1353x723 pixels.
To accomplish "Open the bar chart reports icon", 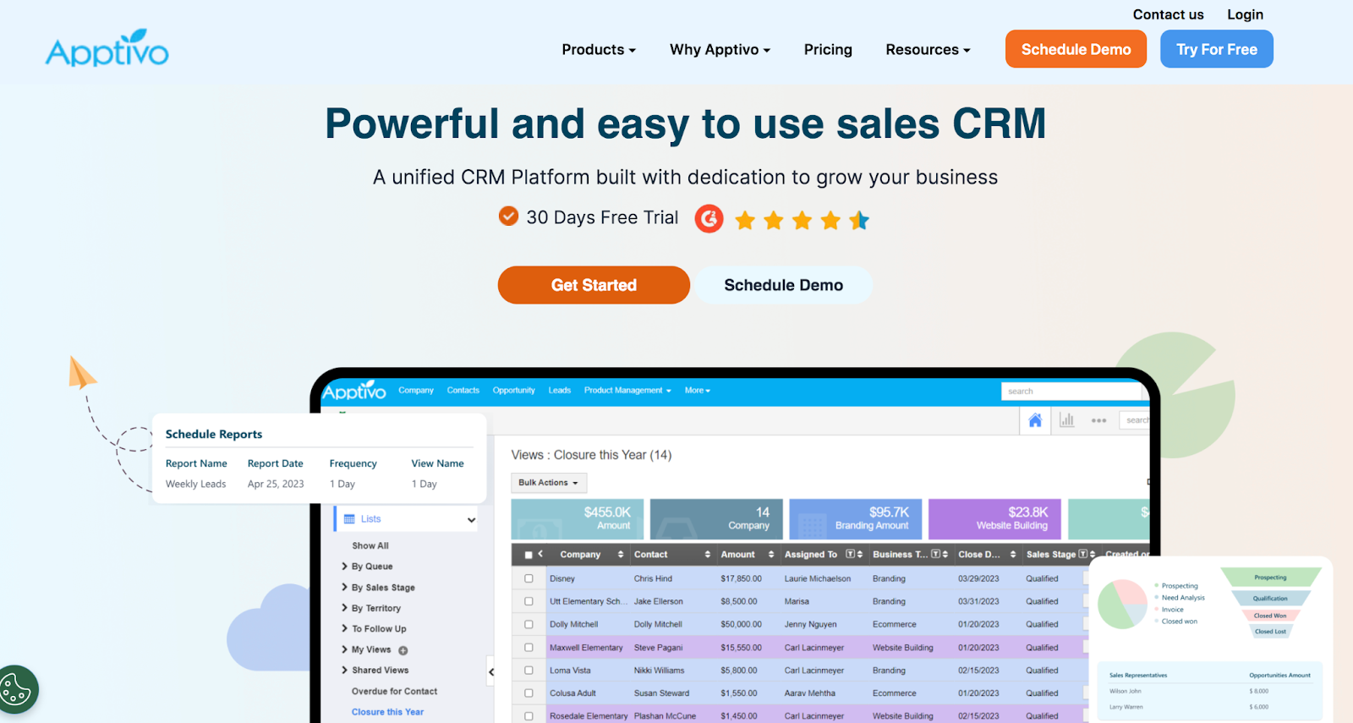I will point(1067,420).
